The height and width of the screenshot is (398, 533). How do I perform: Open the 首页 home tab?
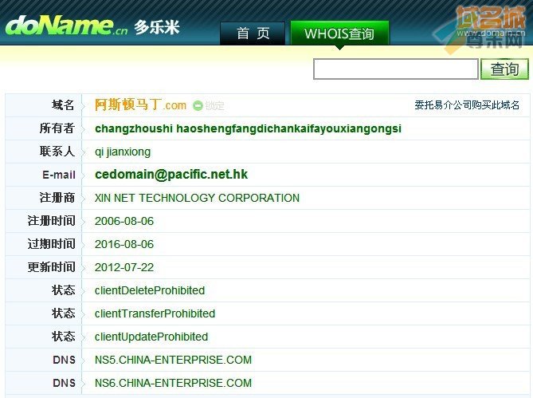click(x=253, y=33)
